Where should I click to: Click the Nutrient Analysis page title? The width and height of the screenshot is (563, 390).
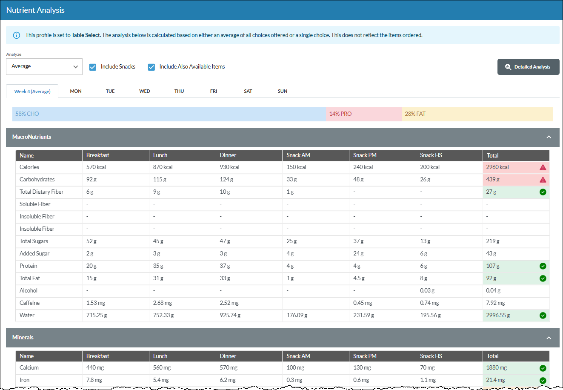pyautogui.click(x=35, y=10)
